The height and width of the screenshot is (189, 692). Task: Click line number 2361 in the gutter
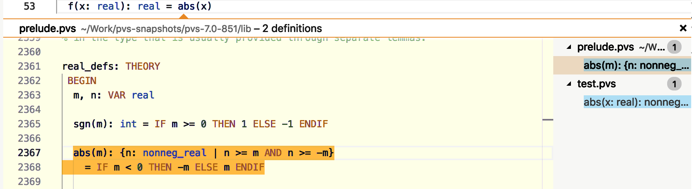coord(29,66)
